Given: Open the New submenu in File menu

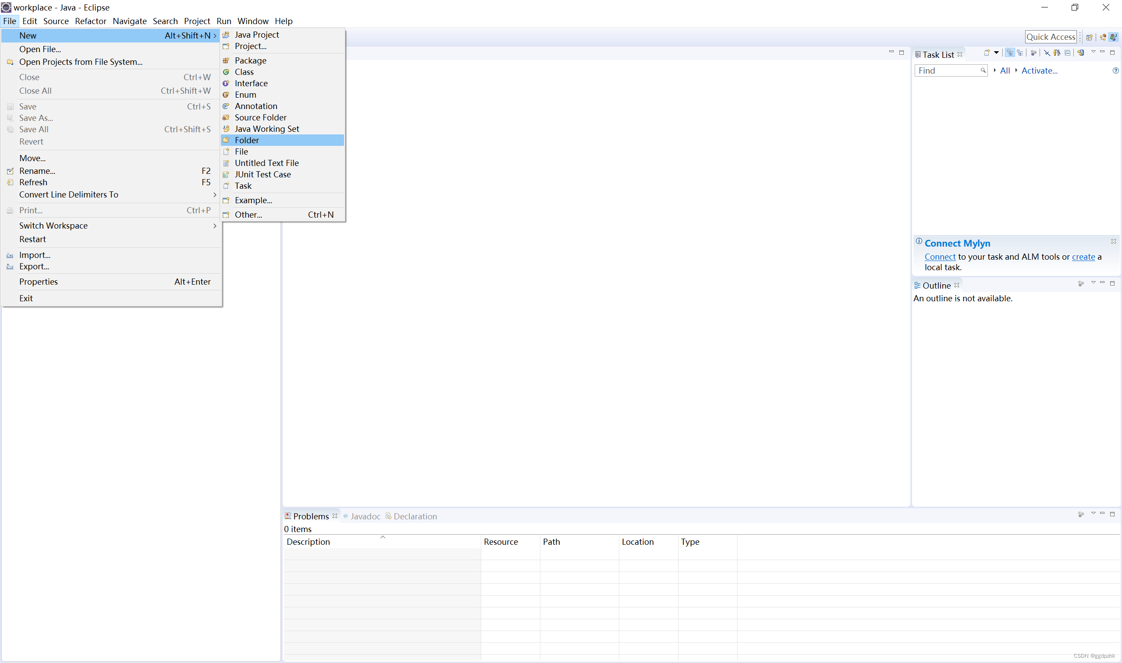Looking at the screenshot, I should [x=111, y=36].
